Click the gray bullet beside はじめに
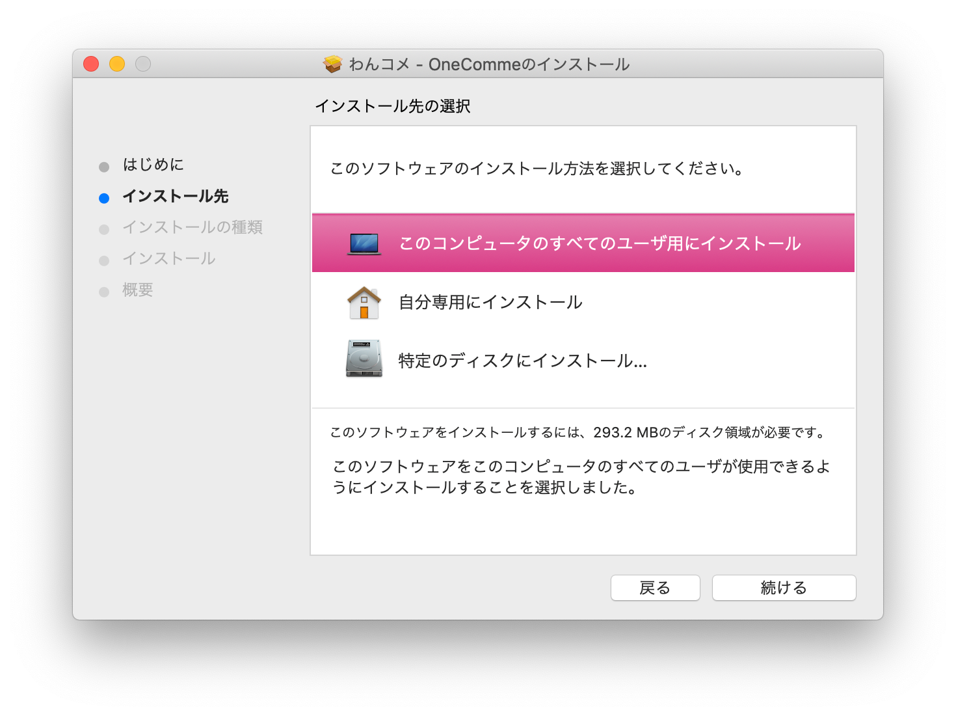Screen dimensions: 956x716 click(104, 167)
